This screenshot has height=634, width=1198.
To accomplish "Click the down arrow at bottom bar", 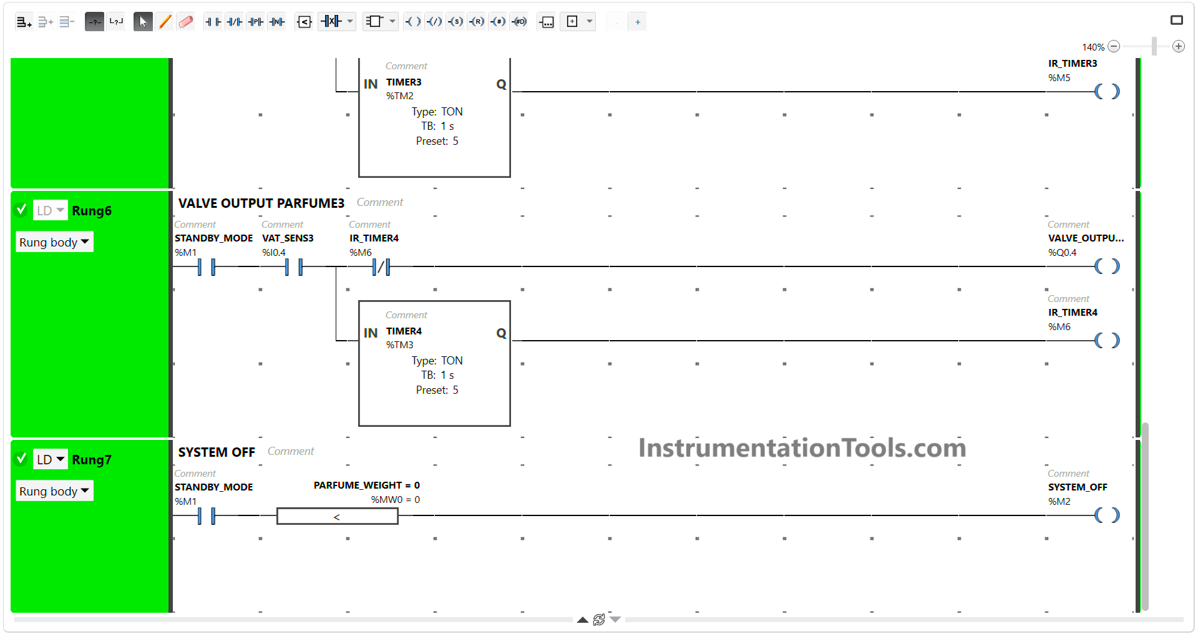I will coord(615,620).
